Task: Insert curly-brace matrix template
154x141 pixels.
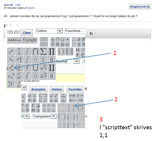Action: tap(71, 125)
